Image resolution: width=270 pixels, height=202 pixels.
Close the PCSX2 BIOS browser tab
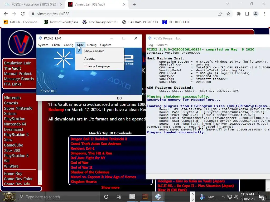coord(61,4)
